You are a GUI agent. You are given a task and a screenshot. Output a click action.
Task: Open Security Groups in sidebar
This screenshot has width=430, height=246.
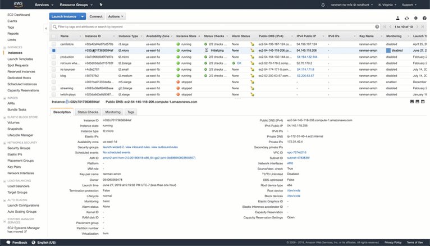tap(19, 148)
